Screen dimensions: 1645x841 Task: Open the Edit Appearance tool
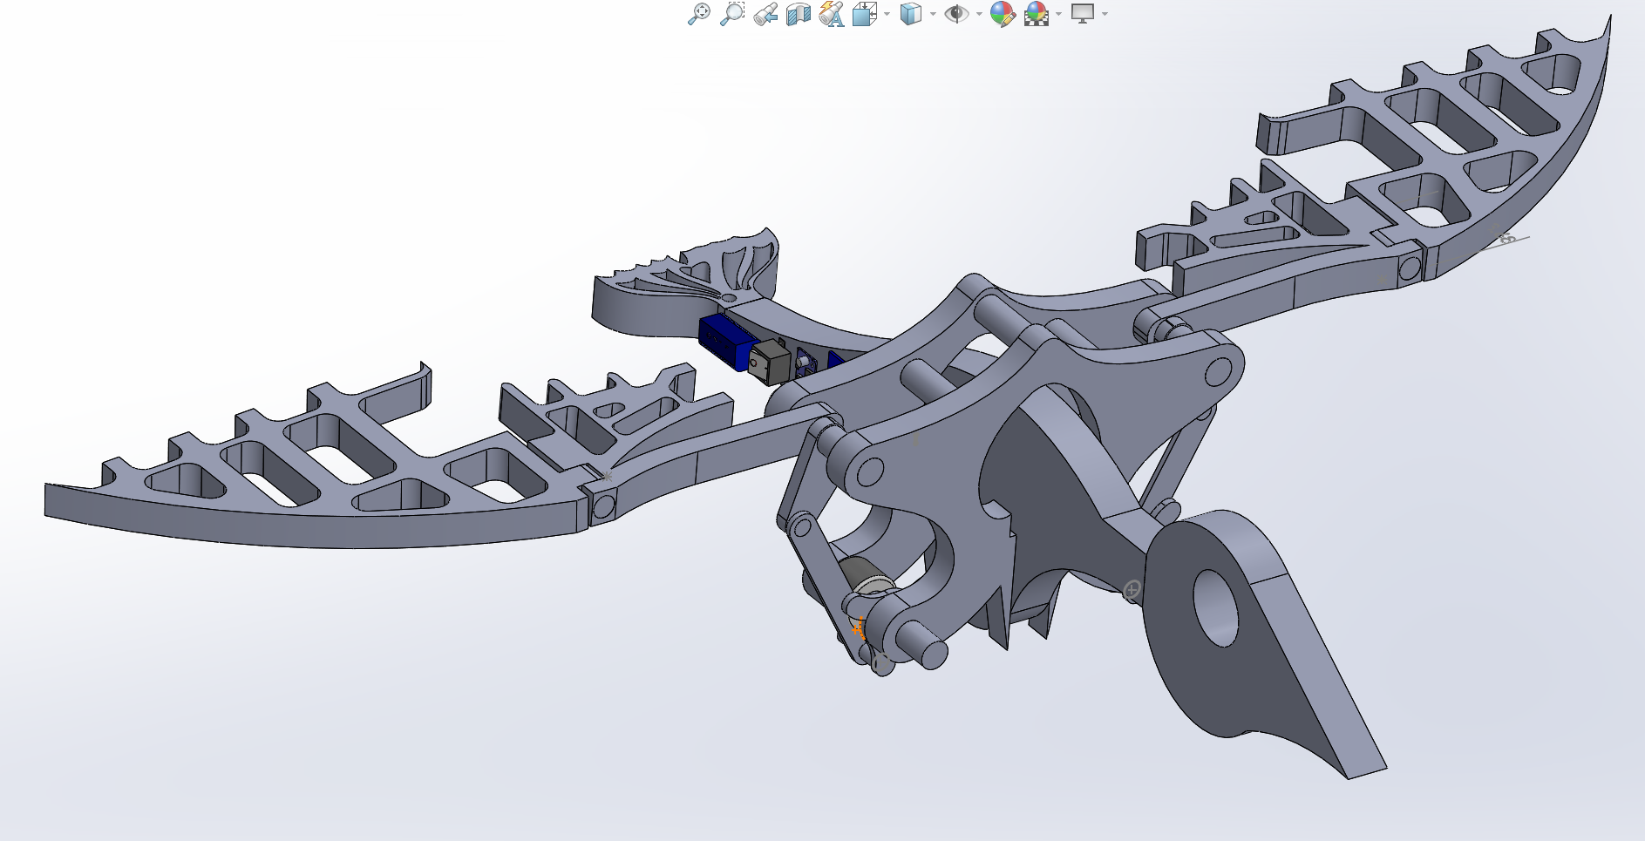coord(1003,14)
